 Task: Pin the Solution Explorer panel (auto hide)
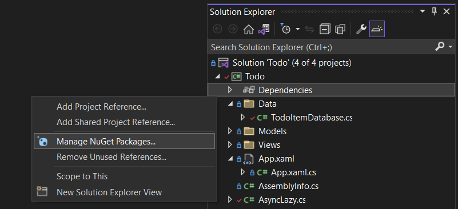pos(435,11)
